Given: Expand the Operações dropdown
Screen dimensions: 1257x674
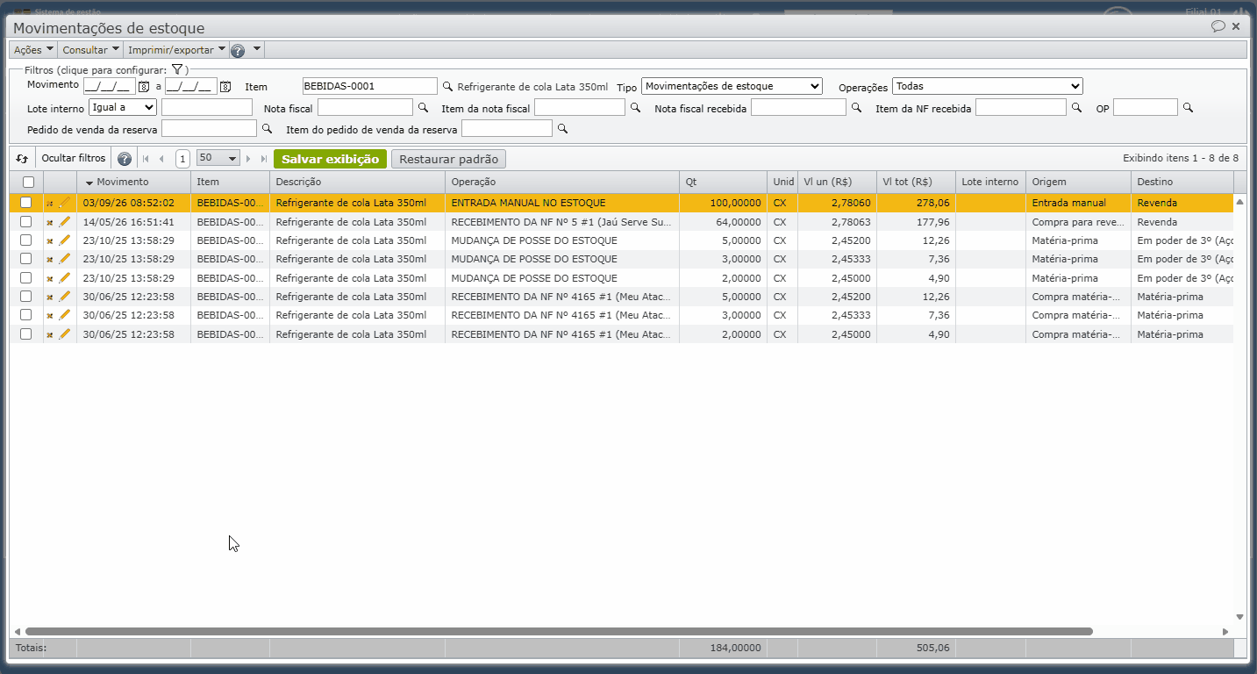Looking at the screenshot, I should click(x=988, y=86).
